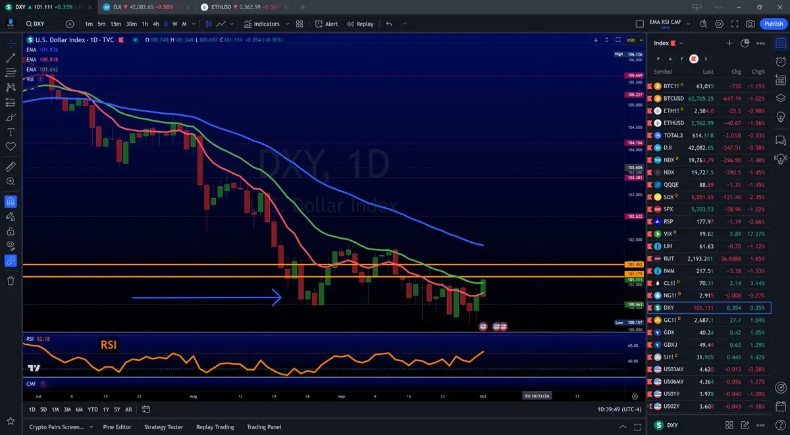Open the patterns drawing tools

11,87
